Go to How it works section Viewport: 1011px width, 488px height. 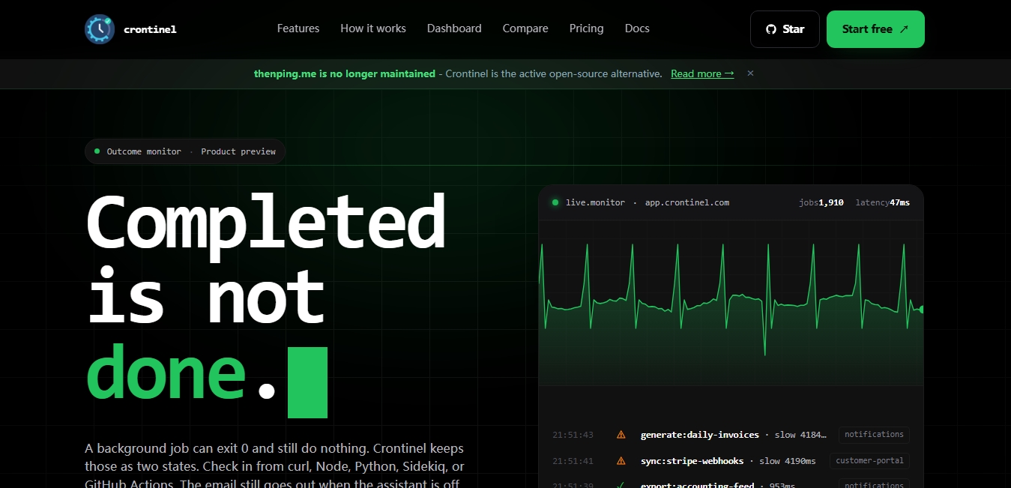373,28
